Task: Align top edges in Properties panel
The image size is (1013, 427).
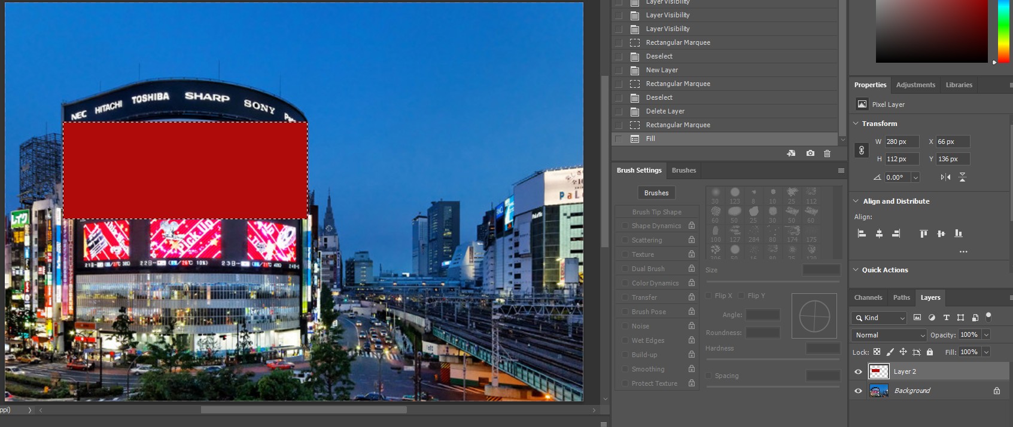Action: click(924, 234)
